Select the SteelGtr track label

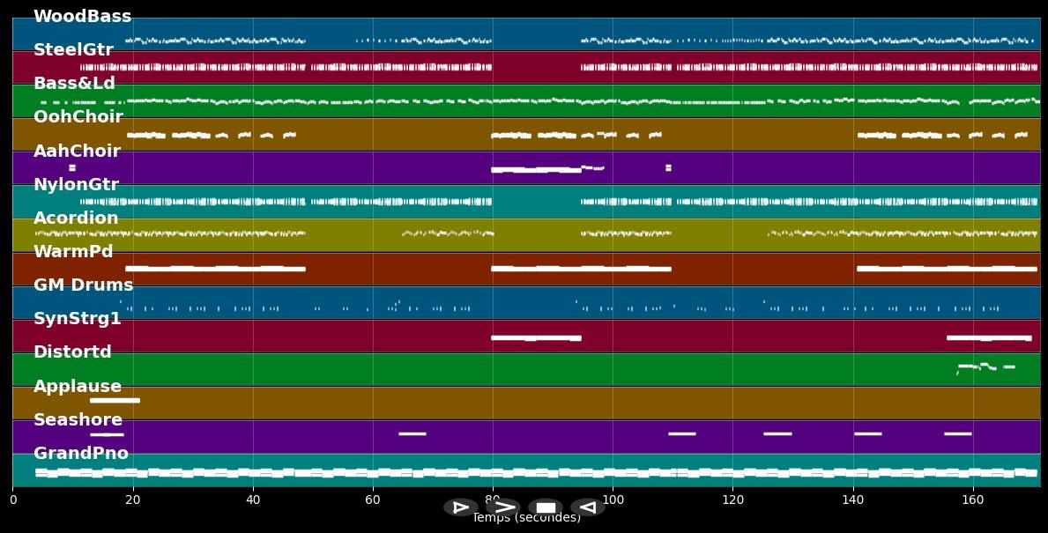[73, 50]
